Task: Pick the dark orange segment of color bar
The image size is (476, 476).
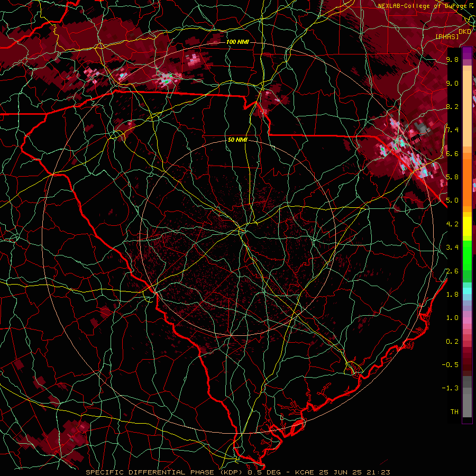Action: [x=467, y=182]
